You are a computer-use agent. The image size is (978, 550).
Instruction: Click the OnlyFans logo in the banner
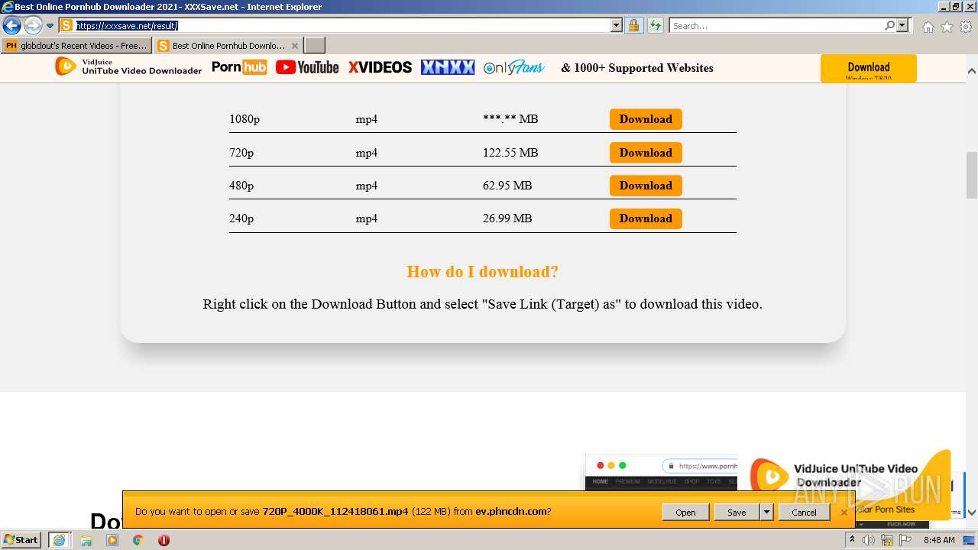[514, 67]
